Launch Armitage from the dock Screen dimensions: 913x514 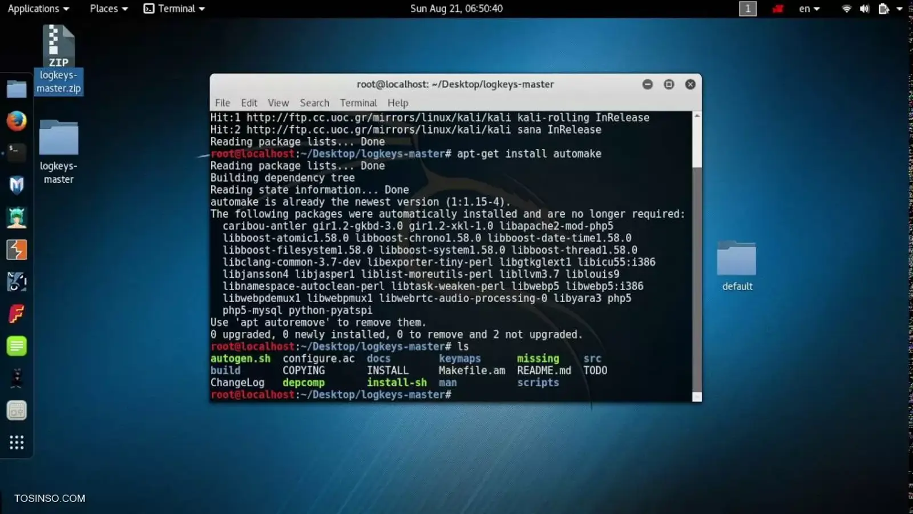coord(17,250)
